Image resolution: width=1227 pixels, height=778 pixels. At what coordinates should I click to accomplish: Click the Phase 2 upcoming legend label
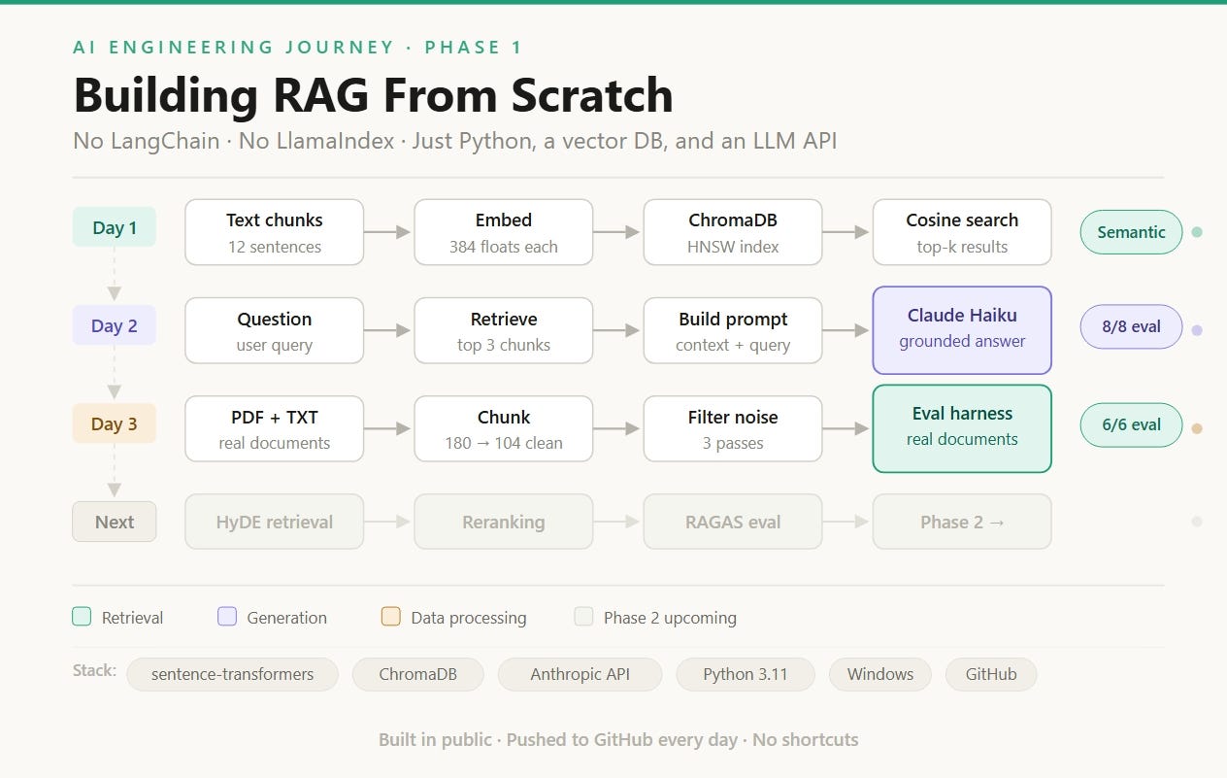670,618
